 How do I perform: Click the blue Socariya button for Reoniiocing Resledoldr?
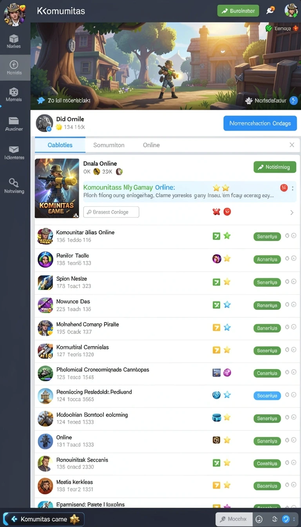coord(267,396)
